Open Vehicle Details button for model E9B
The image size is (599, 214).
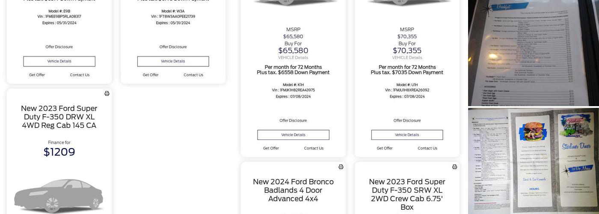click(x=59, y=61)
